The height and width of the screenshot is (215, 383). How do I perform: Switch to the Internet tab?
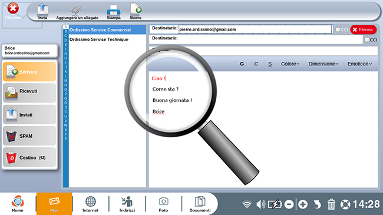[x=90, y=204]
